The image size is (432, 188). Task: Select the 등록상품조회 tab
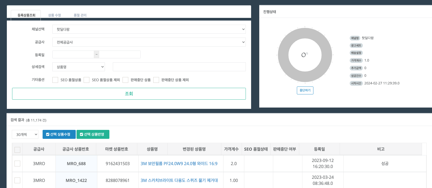[26, 15]
